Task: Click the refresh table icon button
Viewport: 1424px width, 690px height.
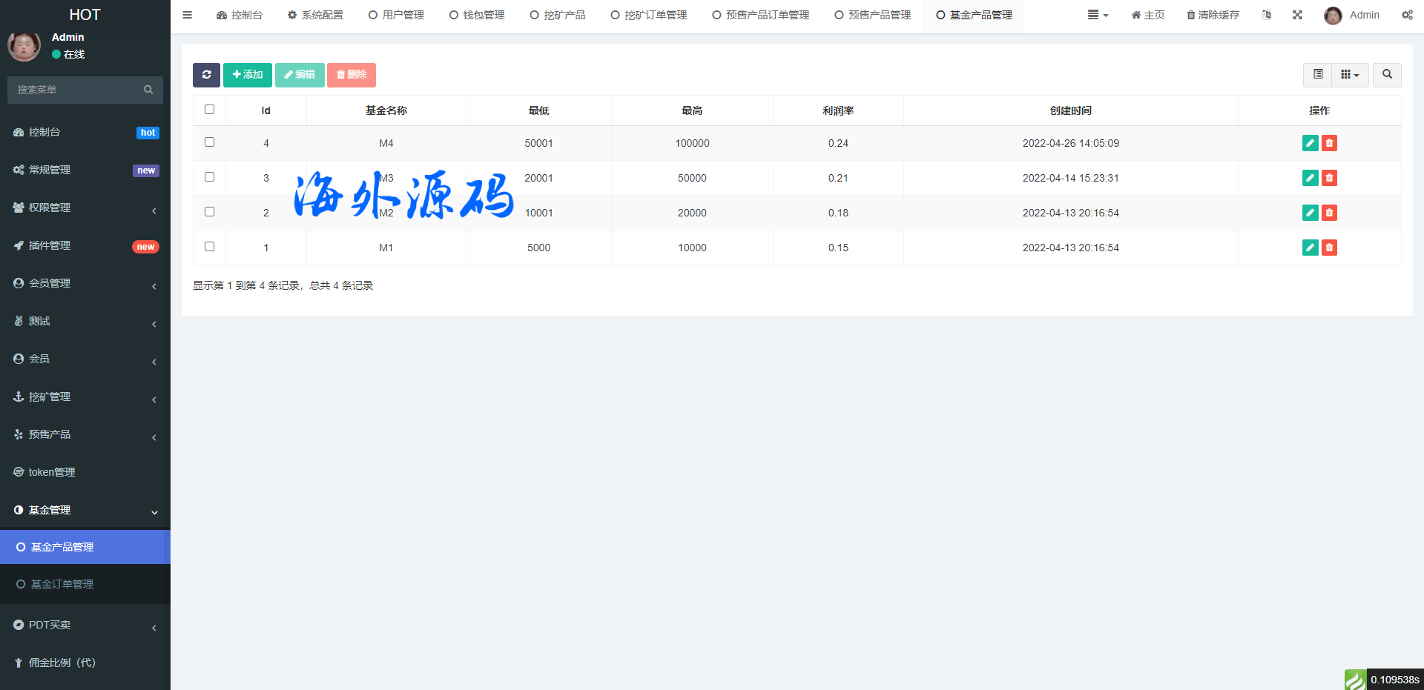Action: pyautogui.click(x=206, y=75)
